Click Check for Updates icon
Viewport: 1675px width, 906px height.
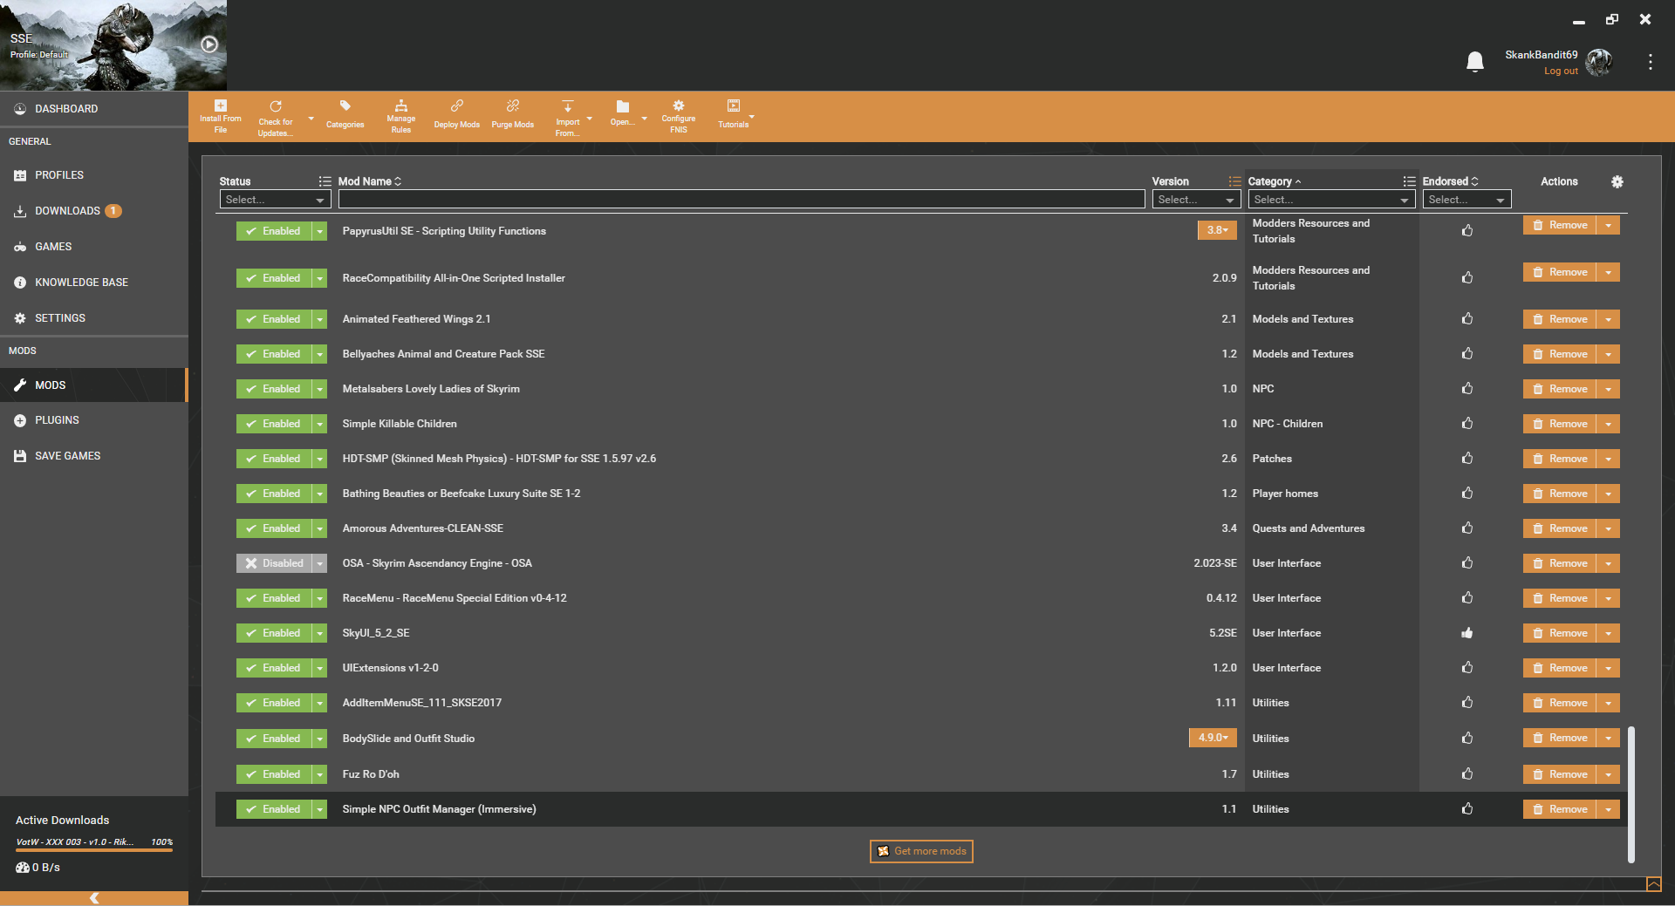(276, 106)
